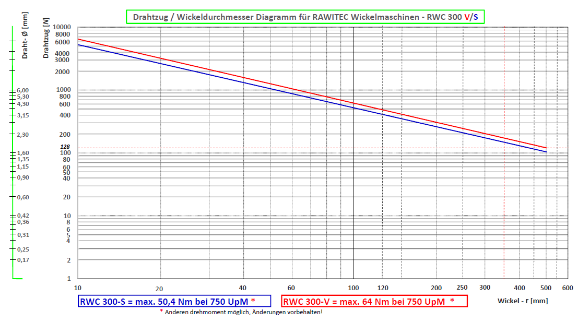The width and height of the screenshot is (578, 322).
Task: Click the '6000' Drahtzug axis value
Action: [x=62, y=42]
